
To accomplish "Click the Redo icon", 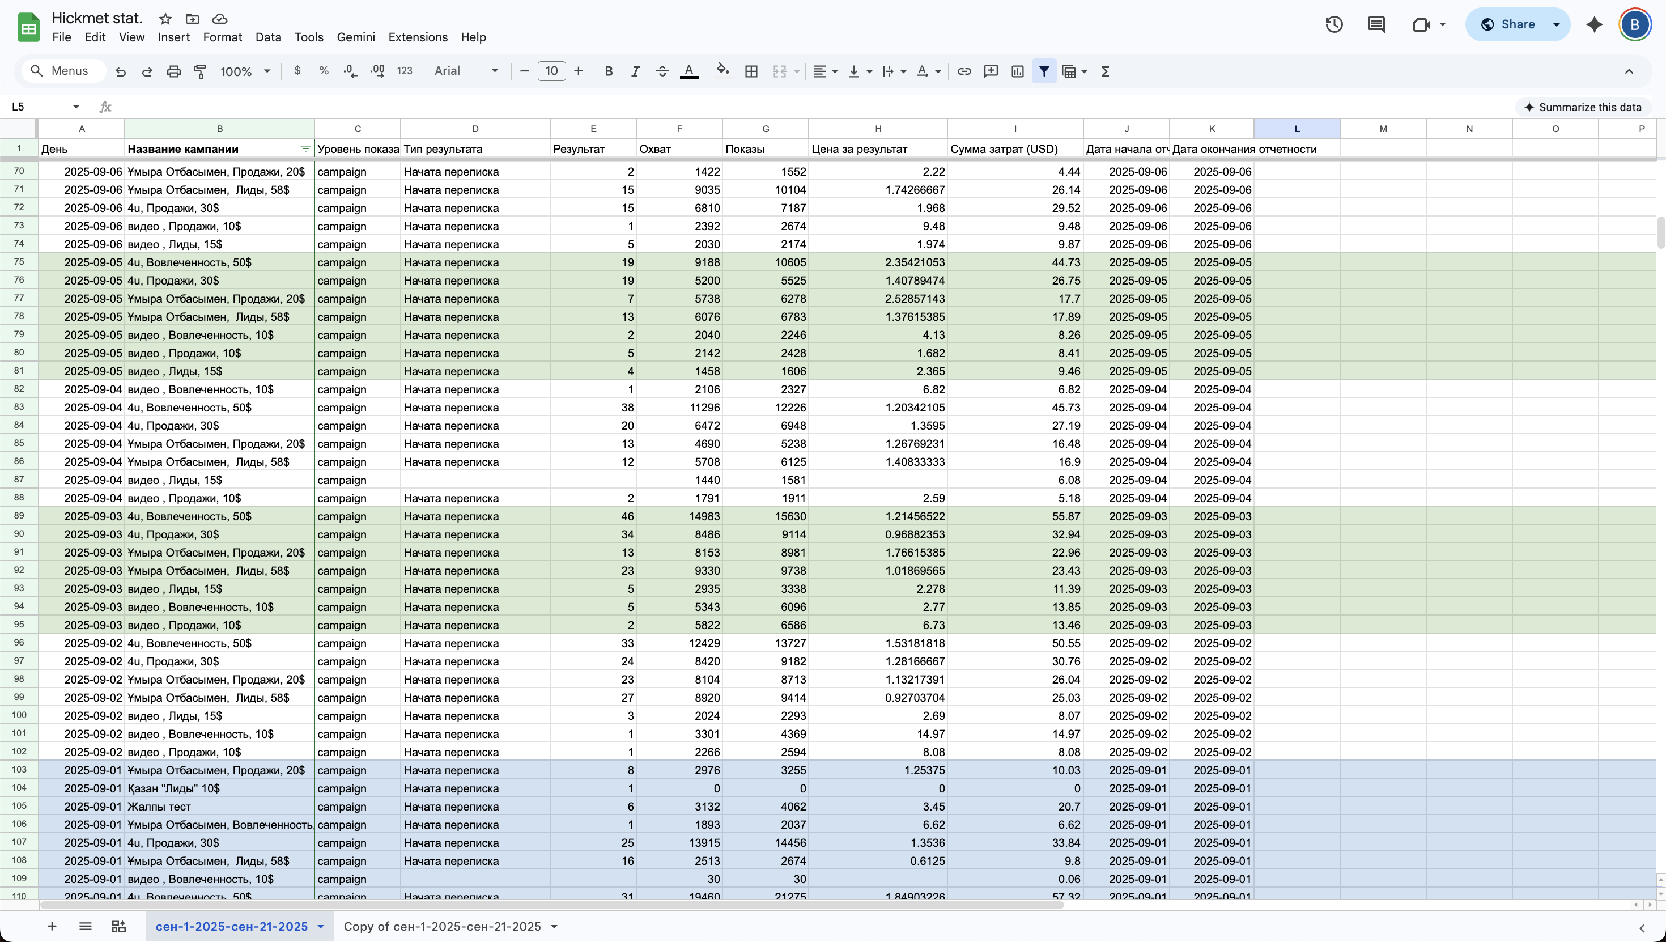I will point(147,71).
